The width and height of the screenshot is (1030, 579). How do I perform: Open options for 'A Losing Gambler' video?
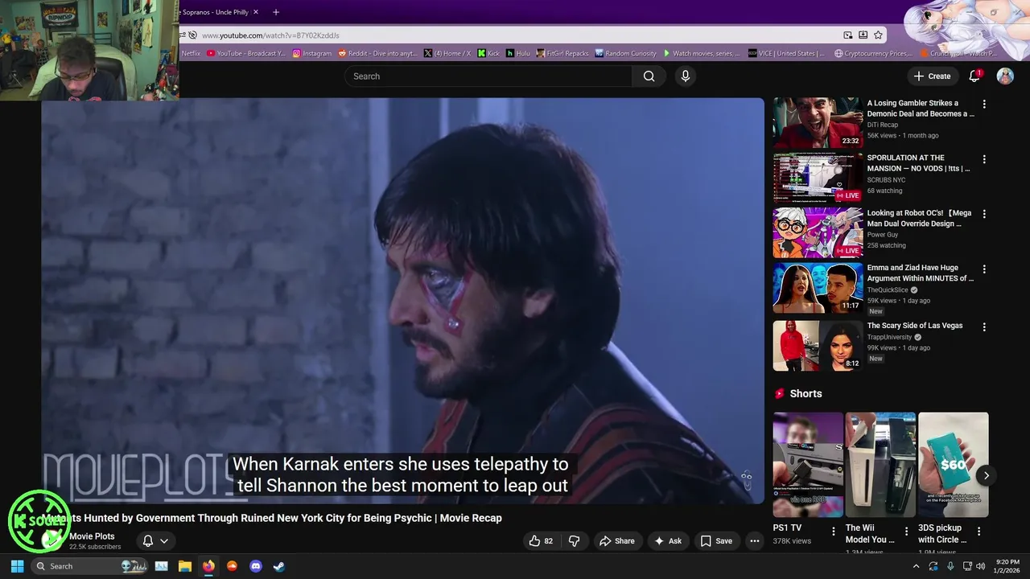pos(983,105)
